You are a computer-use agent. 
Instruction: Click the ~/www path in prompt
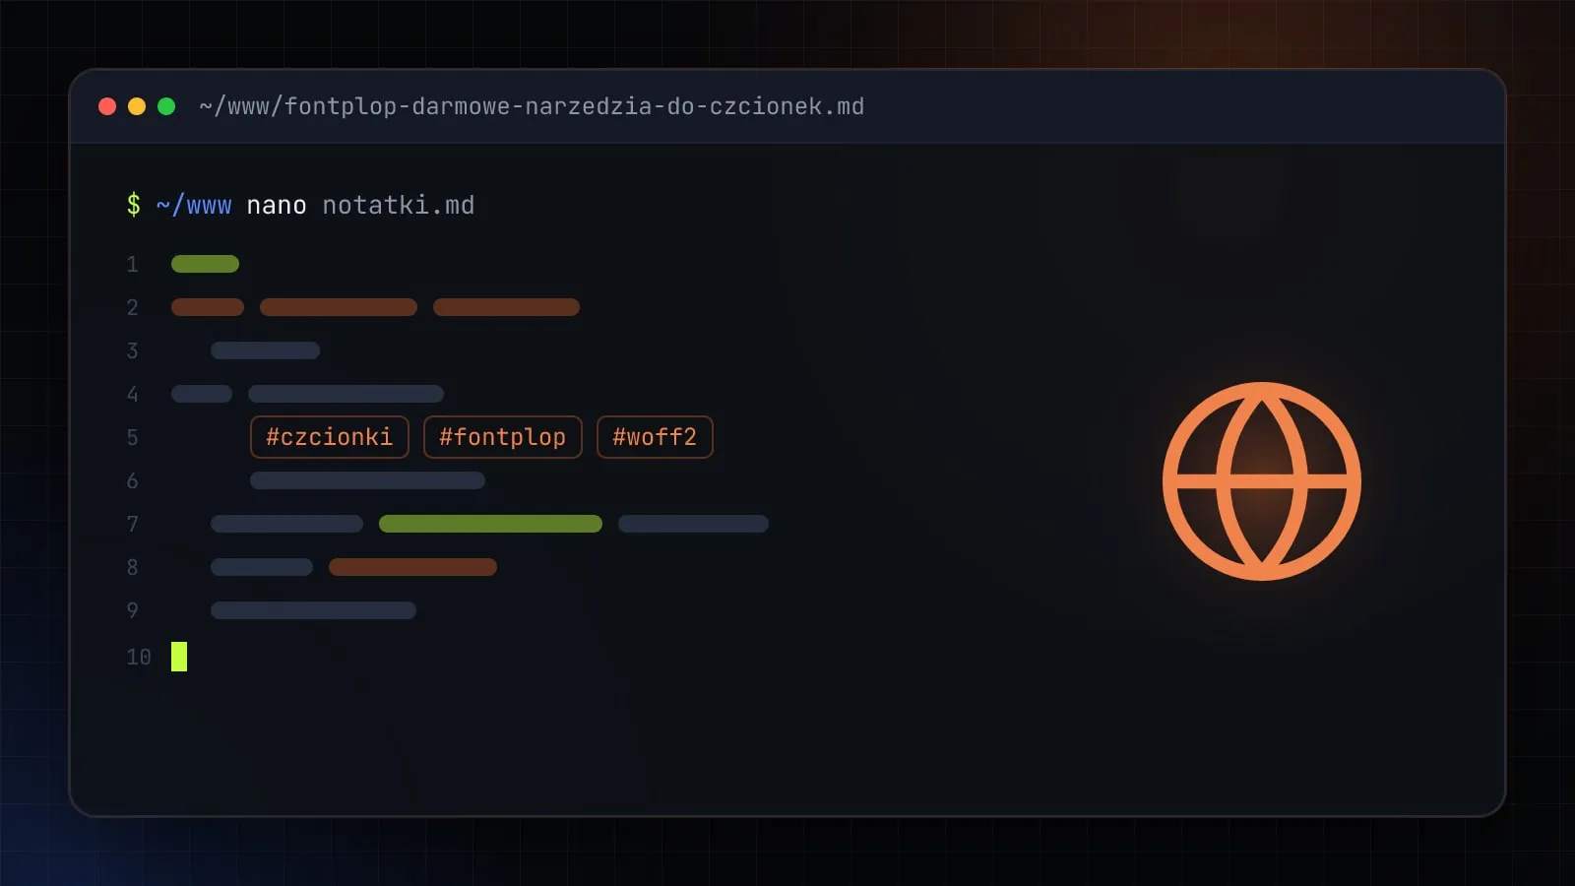[x=194, y=205]
